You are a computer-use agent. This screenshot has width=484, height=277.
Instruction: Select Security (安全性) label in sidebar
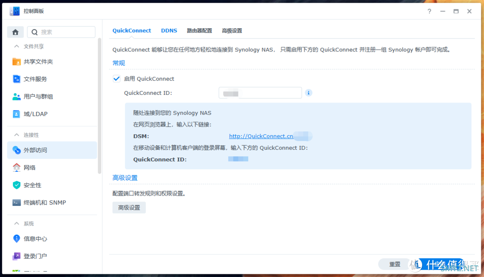(32, 185)
